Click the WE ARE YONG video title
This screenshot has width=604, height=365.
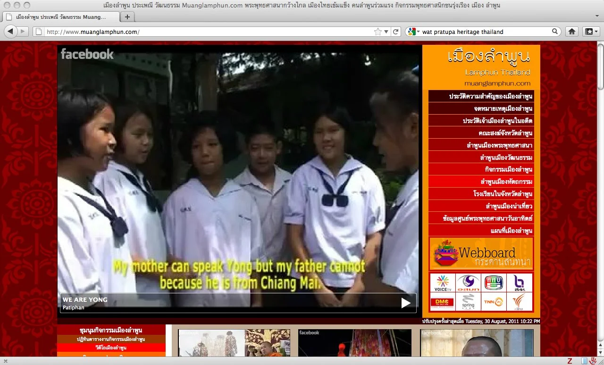tap(85, 299)
